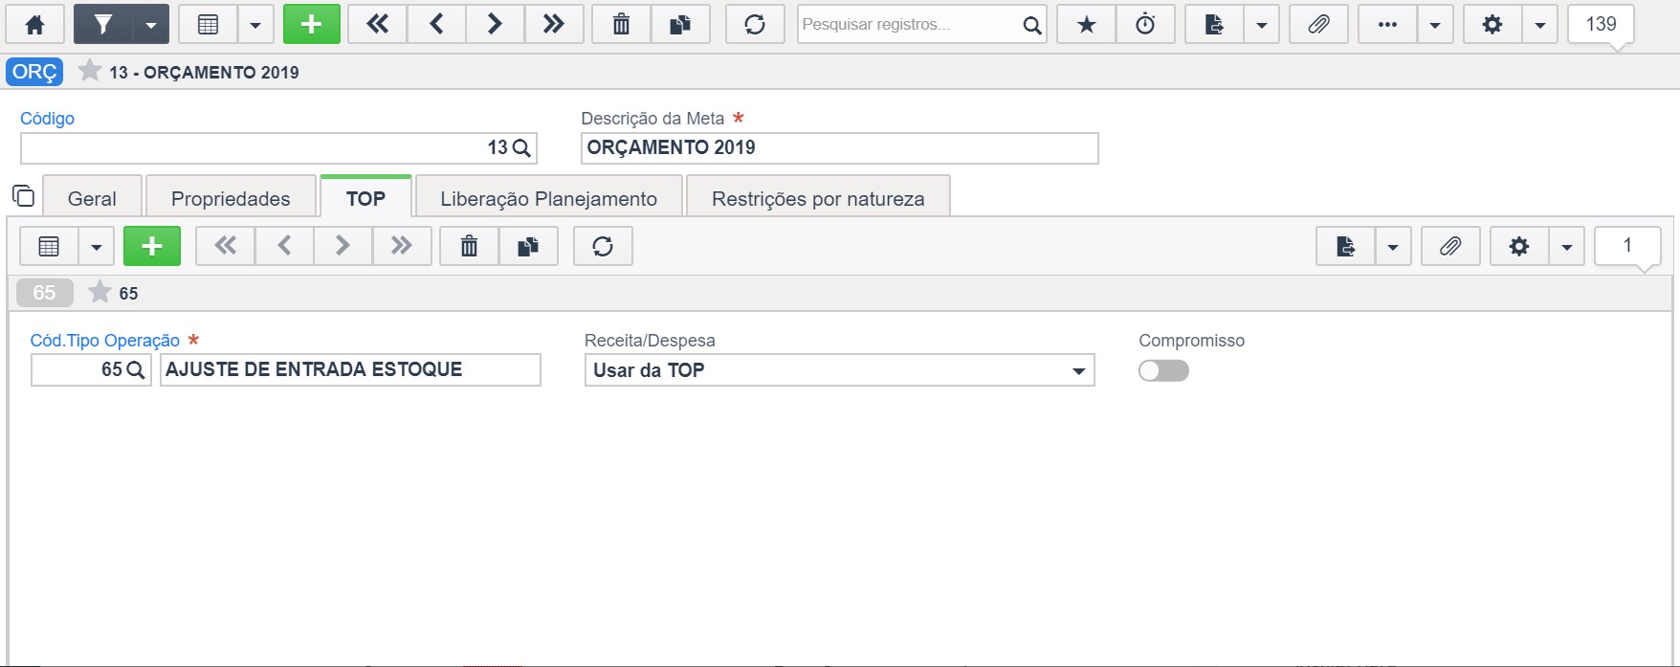Go to next entry in TOP sub-toolbar

pyautogui.click(x=343, y=247)
